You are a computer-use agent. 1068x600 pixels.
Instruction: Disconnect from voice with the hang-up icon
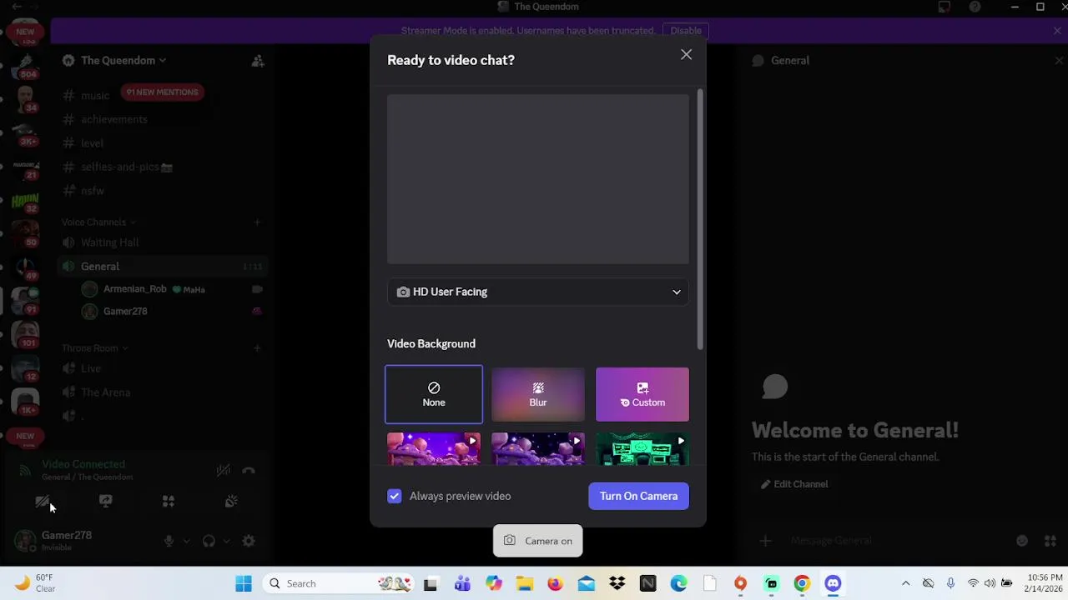click(x=249, y=470)
